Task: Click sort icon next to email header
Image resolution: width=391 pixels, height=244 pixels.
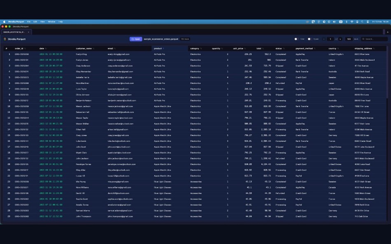Action: tap(115, 48)
